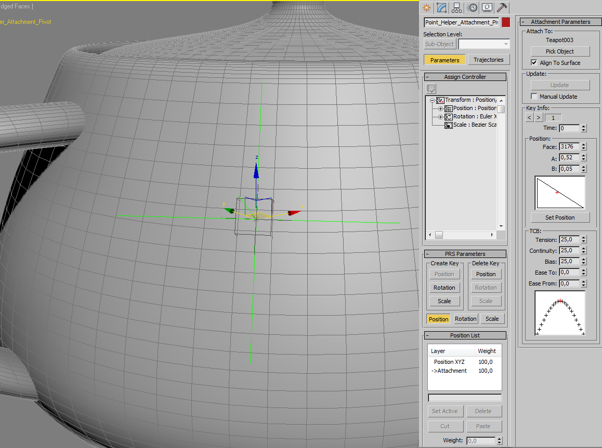The image size is (602, 448).
Task: Open the Create command panel tab
Action: (427, 7)
